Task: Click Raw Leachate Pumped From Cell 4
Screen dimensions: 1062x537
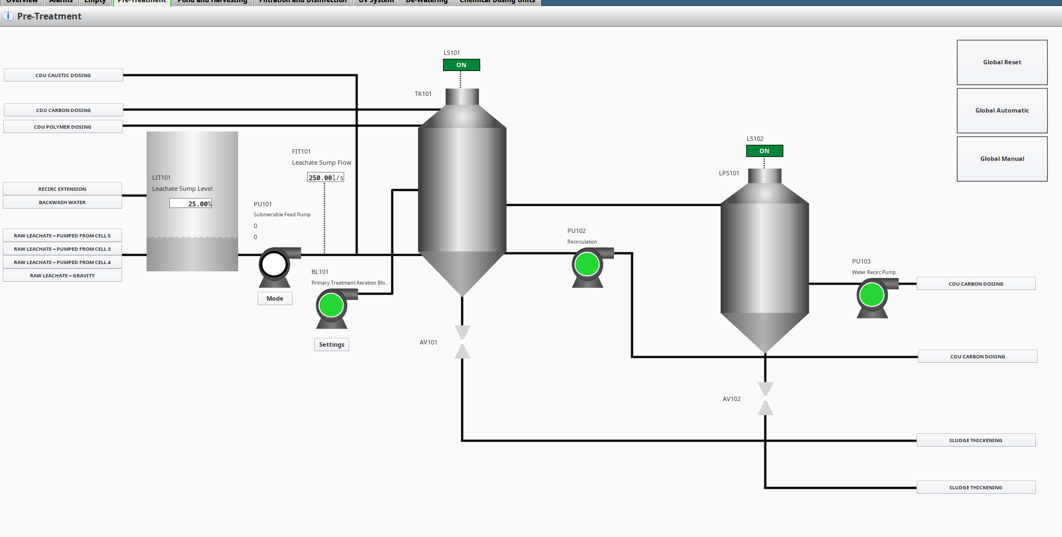Action: coord(62,262)
